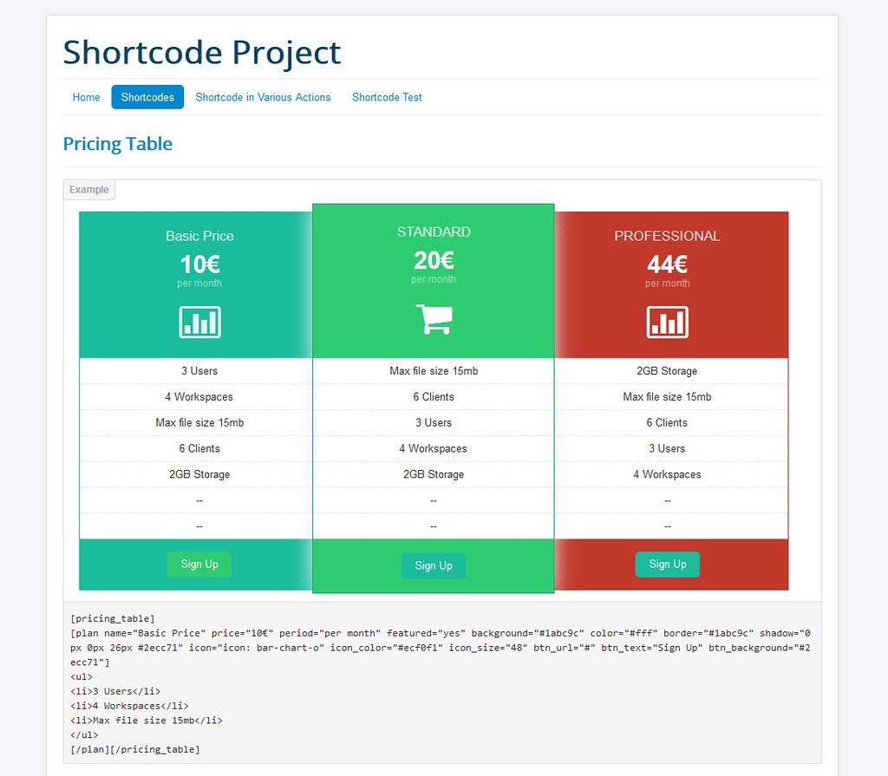888x776 pixels.
Task: Go to the Shortcode Test tab
Action: coord(387,97)
